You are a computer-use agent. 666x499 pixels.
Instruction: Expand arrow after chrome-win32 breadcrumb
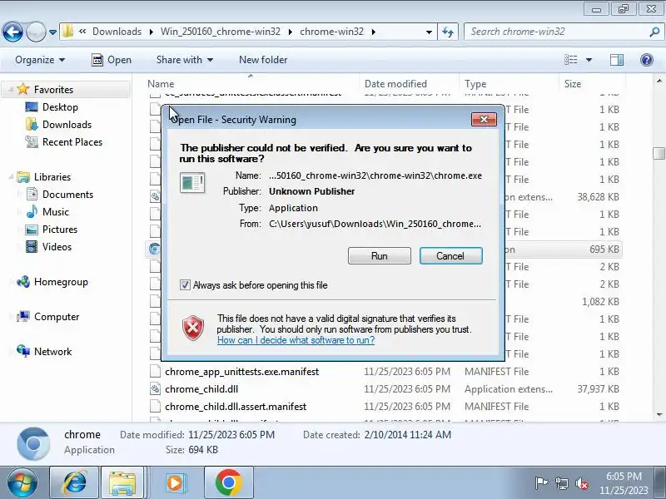click(x=373, y=32)
